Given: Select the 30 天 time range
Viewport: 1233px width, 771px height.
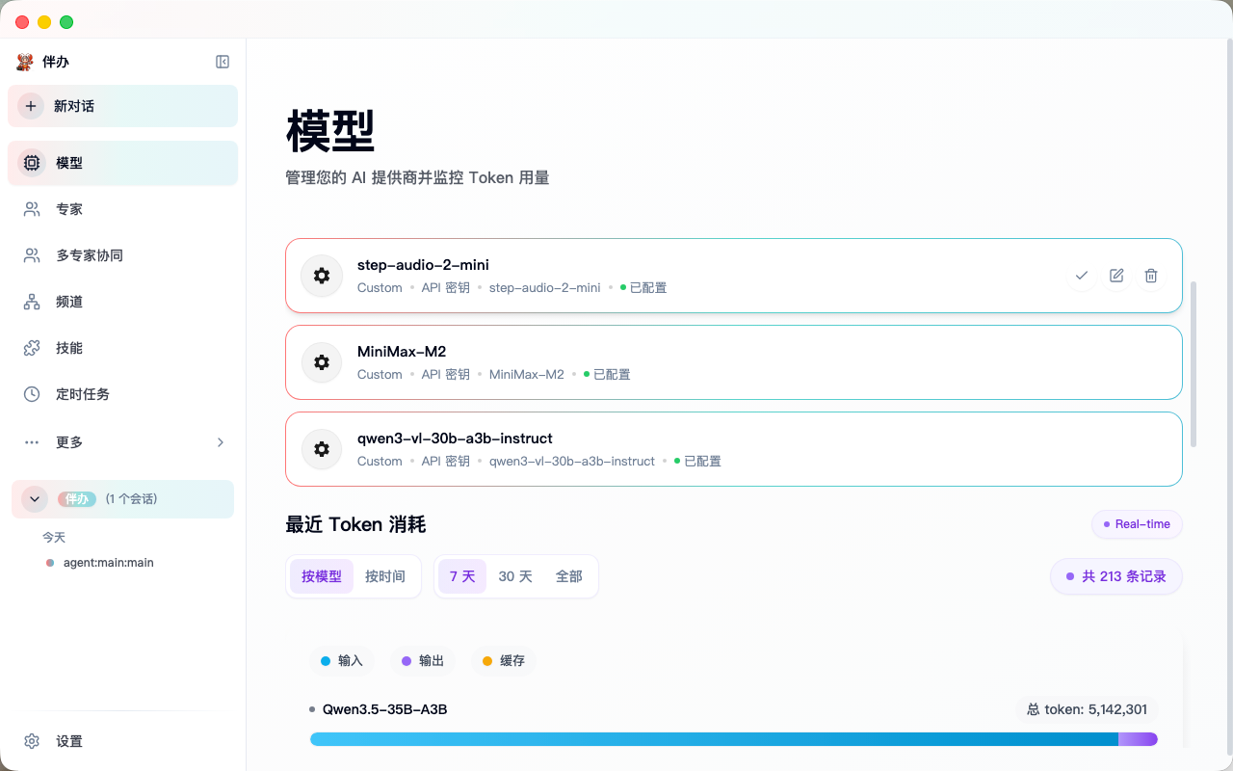Looking at the screenshot, I should click(514, 575).
